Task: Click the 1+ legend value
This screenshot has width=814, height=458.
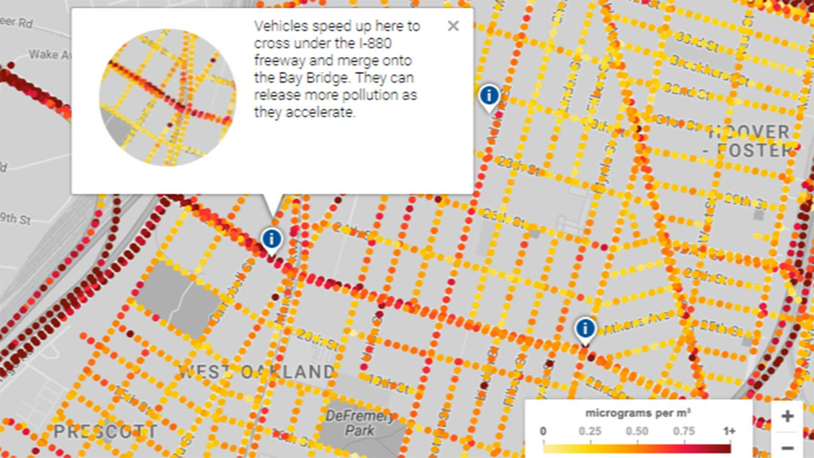Action: (730, 431)
